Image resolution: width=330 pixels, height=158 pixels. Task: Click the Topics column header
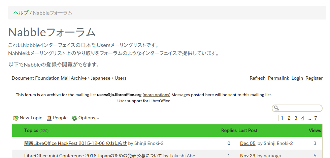click(31, 130)
